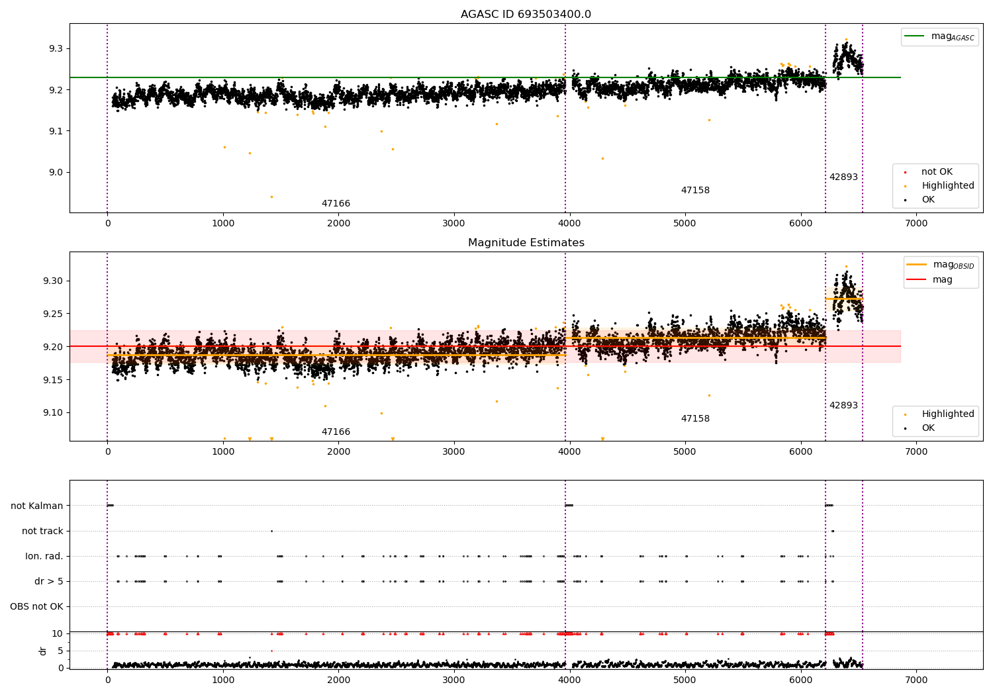The width and height of the screenshot is (993, 695).
Task: Click red line swatch beside 'mag' legend entry
Action: (916, 279)
